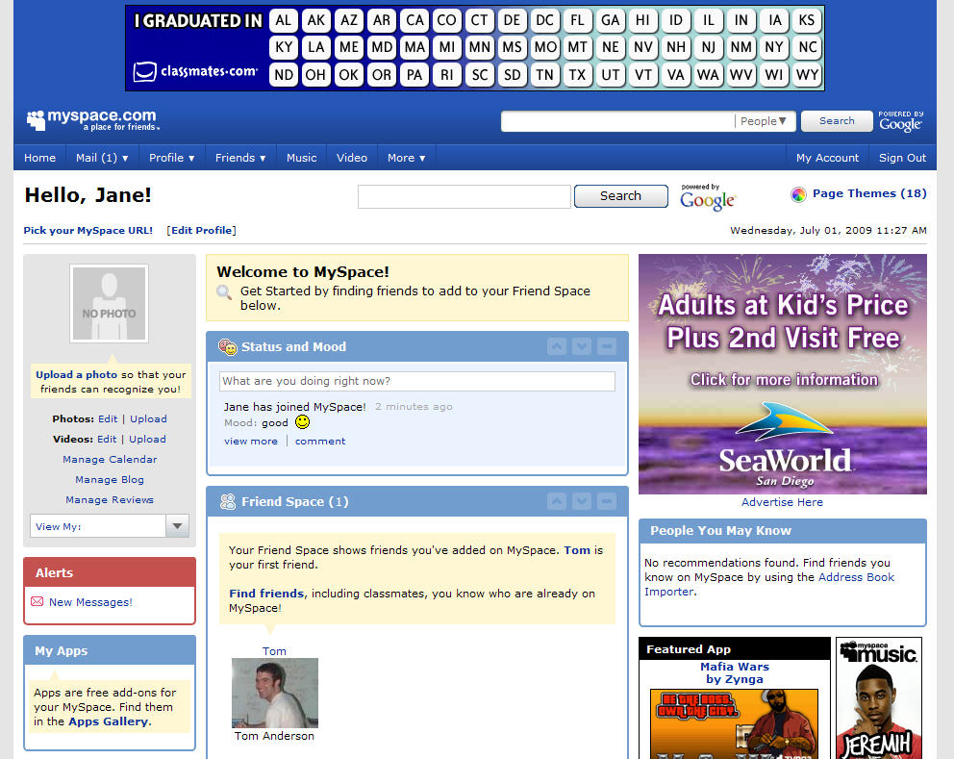Select AL in the classmates banner
Image resolution: width=954 pixels, height=759 pixels.
coord(284,21)
